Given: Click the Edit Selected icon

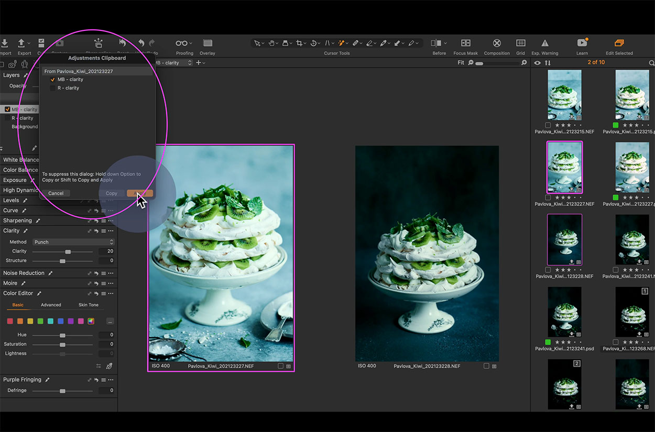Looking at the screenshot, I should pos(619,43).
